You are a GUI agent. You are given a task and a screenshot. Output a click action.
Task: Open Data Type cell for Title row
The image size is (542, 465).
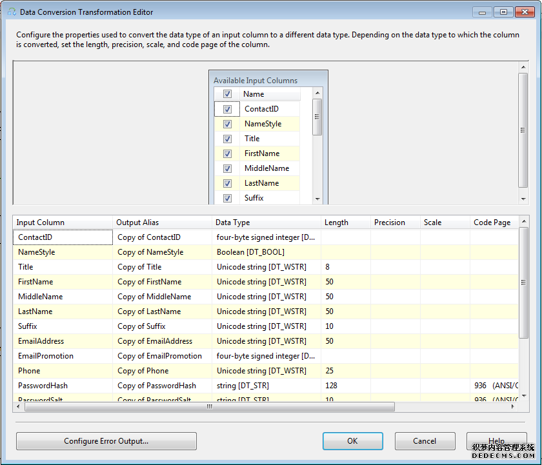(x=266, y=267)
